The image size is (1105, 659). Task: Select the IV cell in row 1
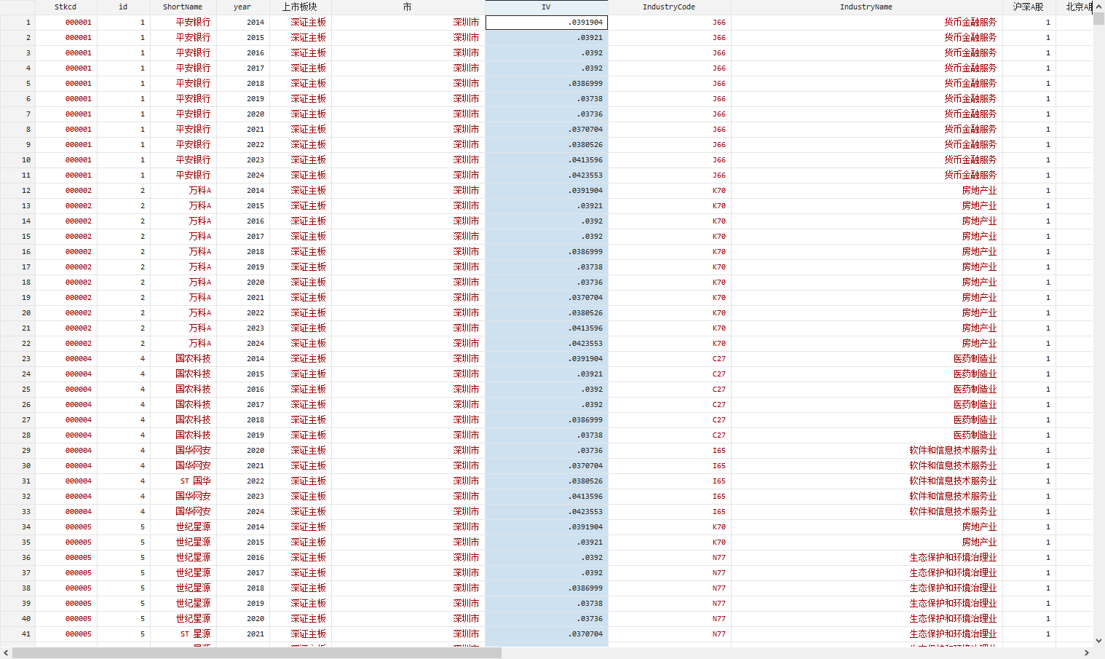click(x=546, y=23)
